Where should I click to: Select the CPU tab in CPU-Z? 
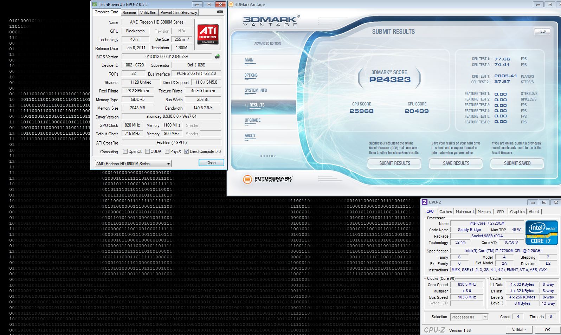click(x=430, y=211)
